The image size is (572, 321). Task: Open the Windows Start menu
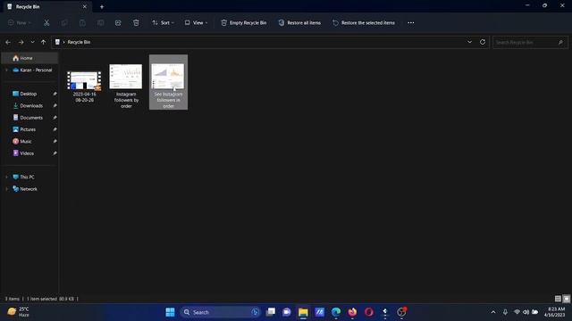tap(170, 312)
